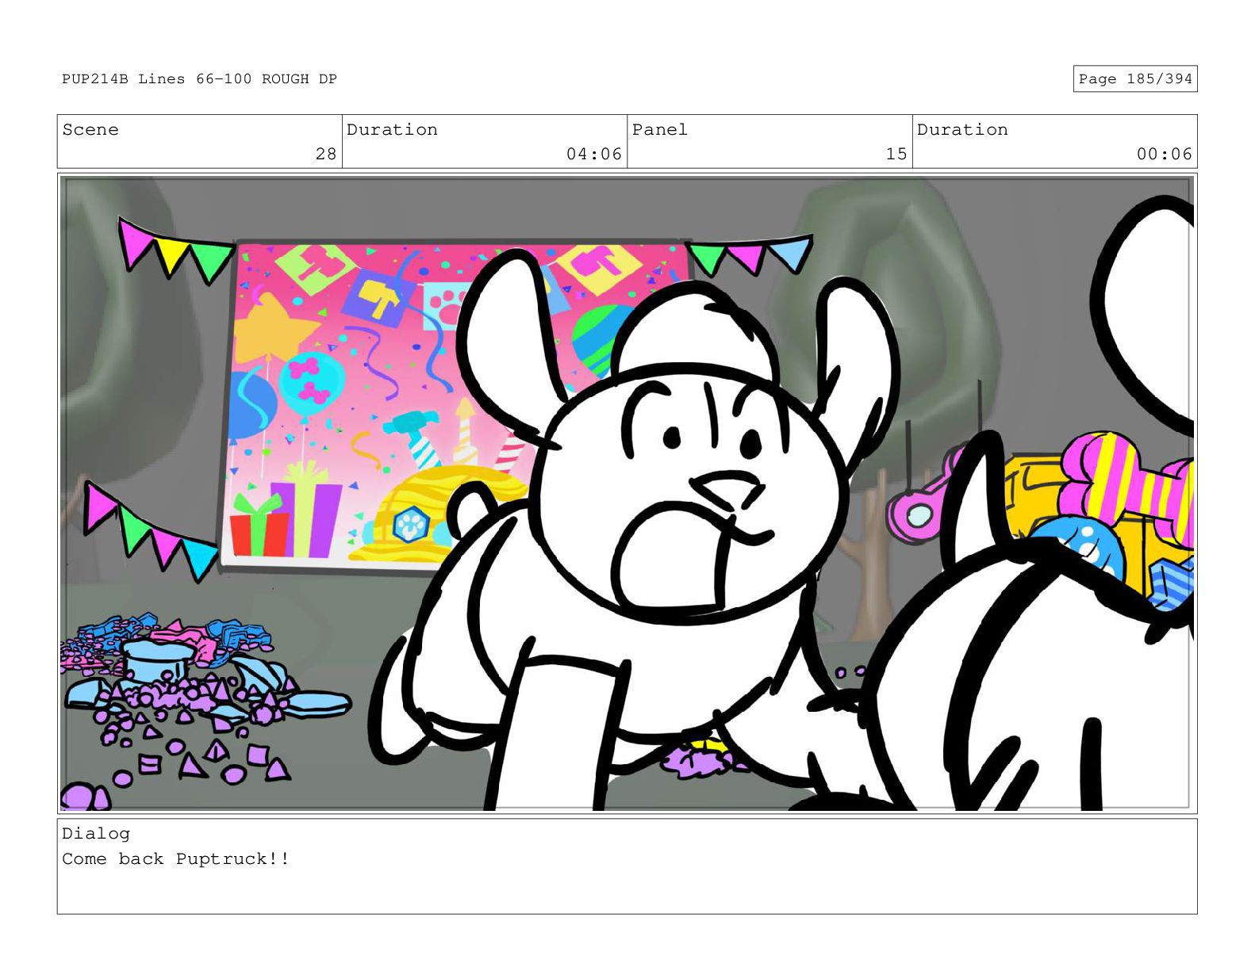Click the "Dialog" label
The image size is (1255, 971).
[x=96, y=833]
